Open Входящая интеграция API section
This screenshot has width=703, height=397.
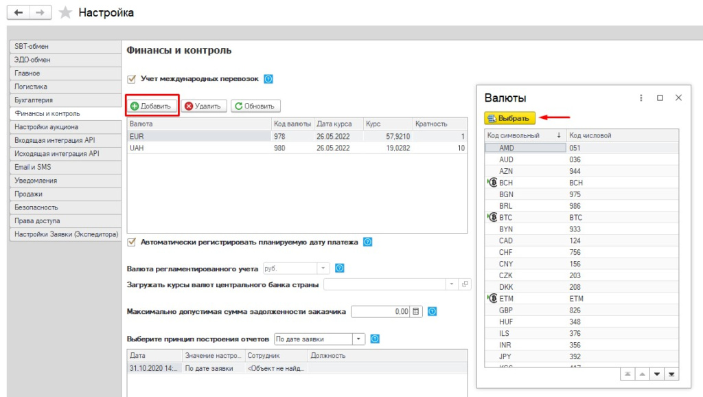[x=65, y=140]
